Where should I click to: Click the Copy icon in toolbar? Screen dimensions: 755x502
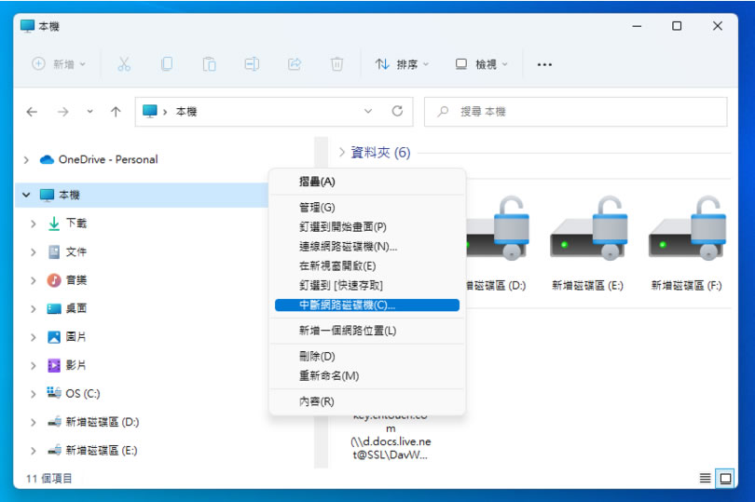coord(167,64)
